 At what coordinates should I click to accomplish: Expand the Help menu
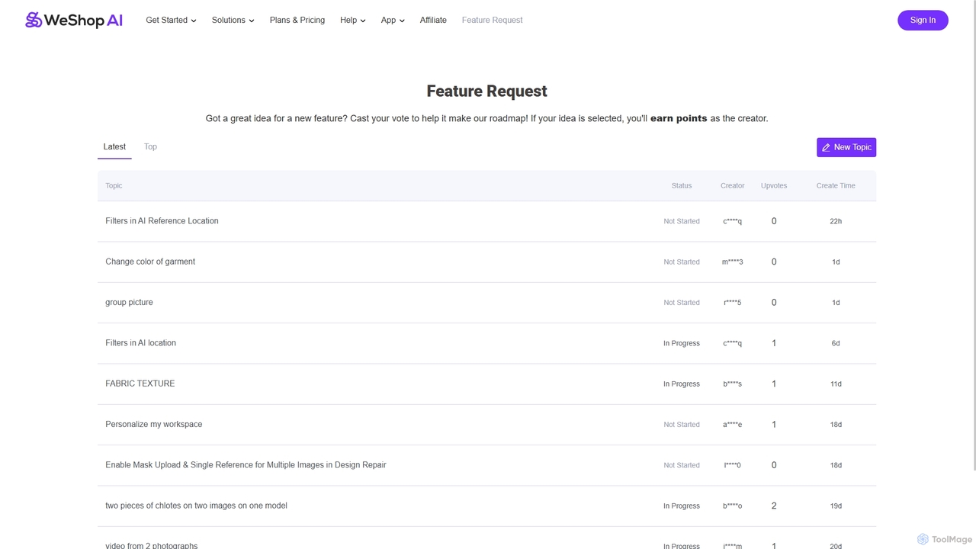[352, 20]
